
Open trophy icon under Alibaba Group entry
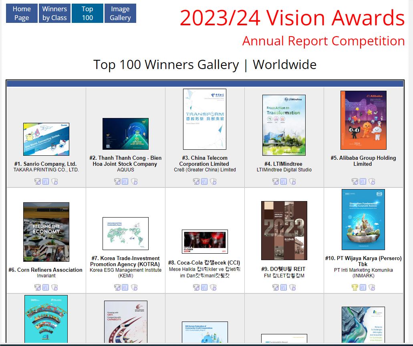[355, 181]
